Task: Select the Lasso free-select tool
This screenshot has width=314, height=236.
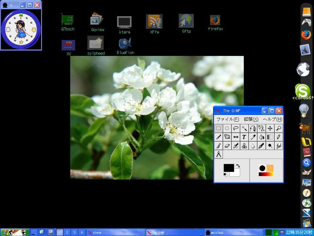Action: click(x=236, y=128)
